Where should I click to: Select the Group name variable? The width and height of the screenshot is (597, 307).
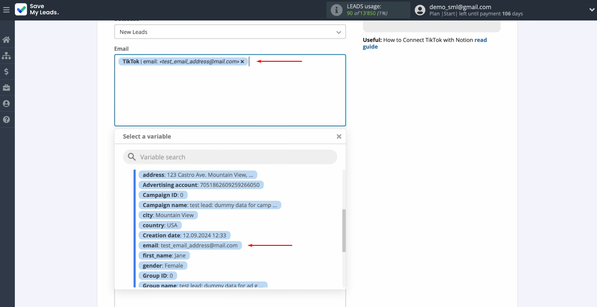pos(203,285)
